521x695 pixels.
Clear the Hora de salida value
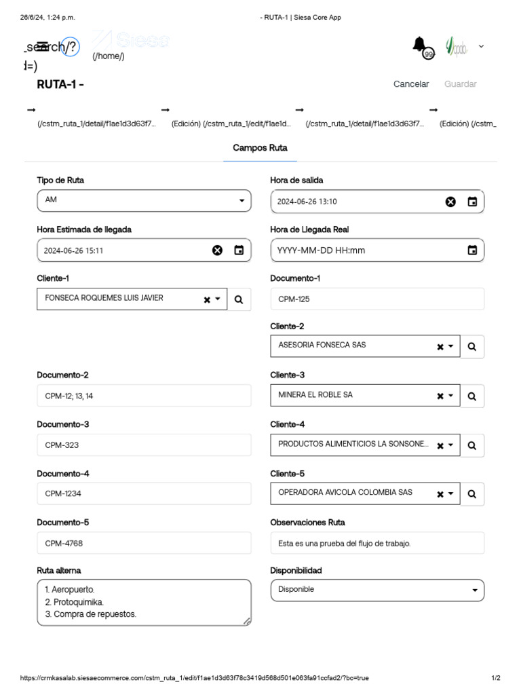click(x=450, y=202)
